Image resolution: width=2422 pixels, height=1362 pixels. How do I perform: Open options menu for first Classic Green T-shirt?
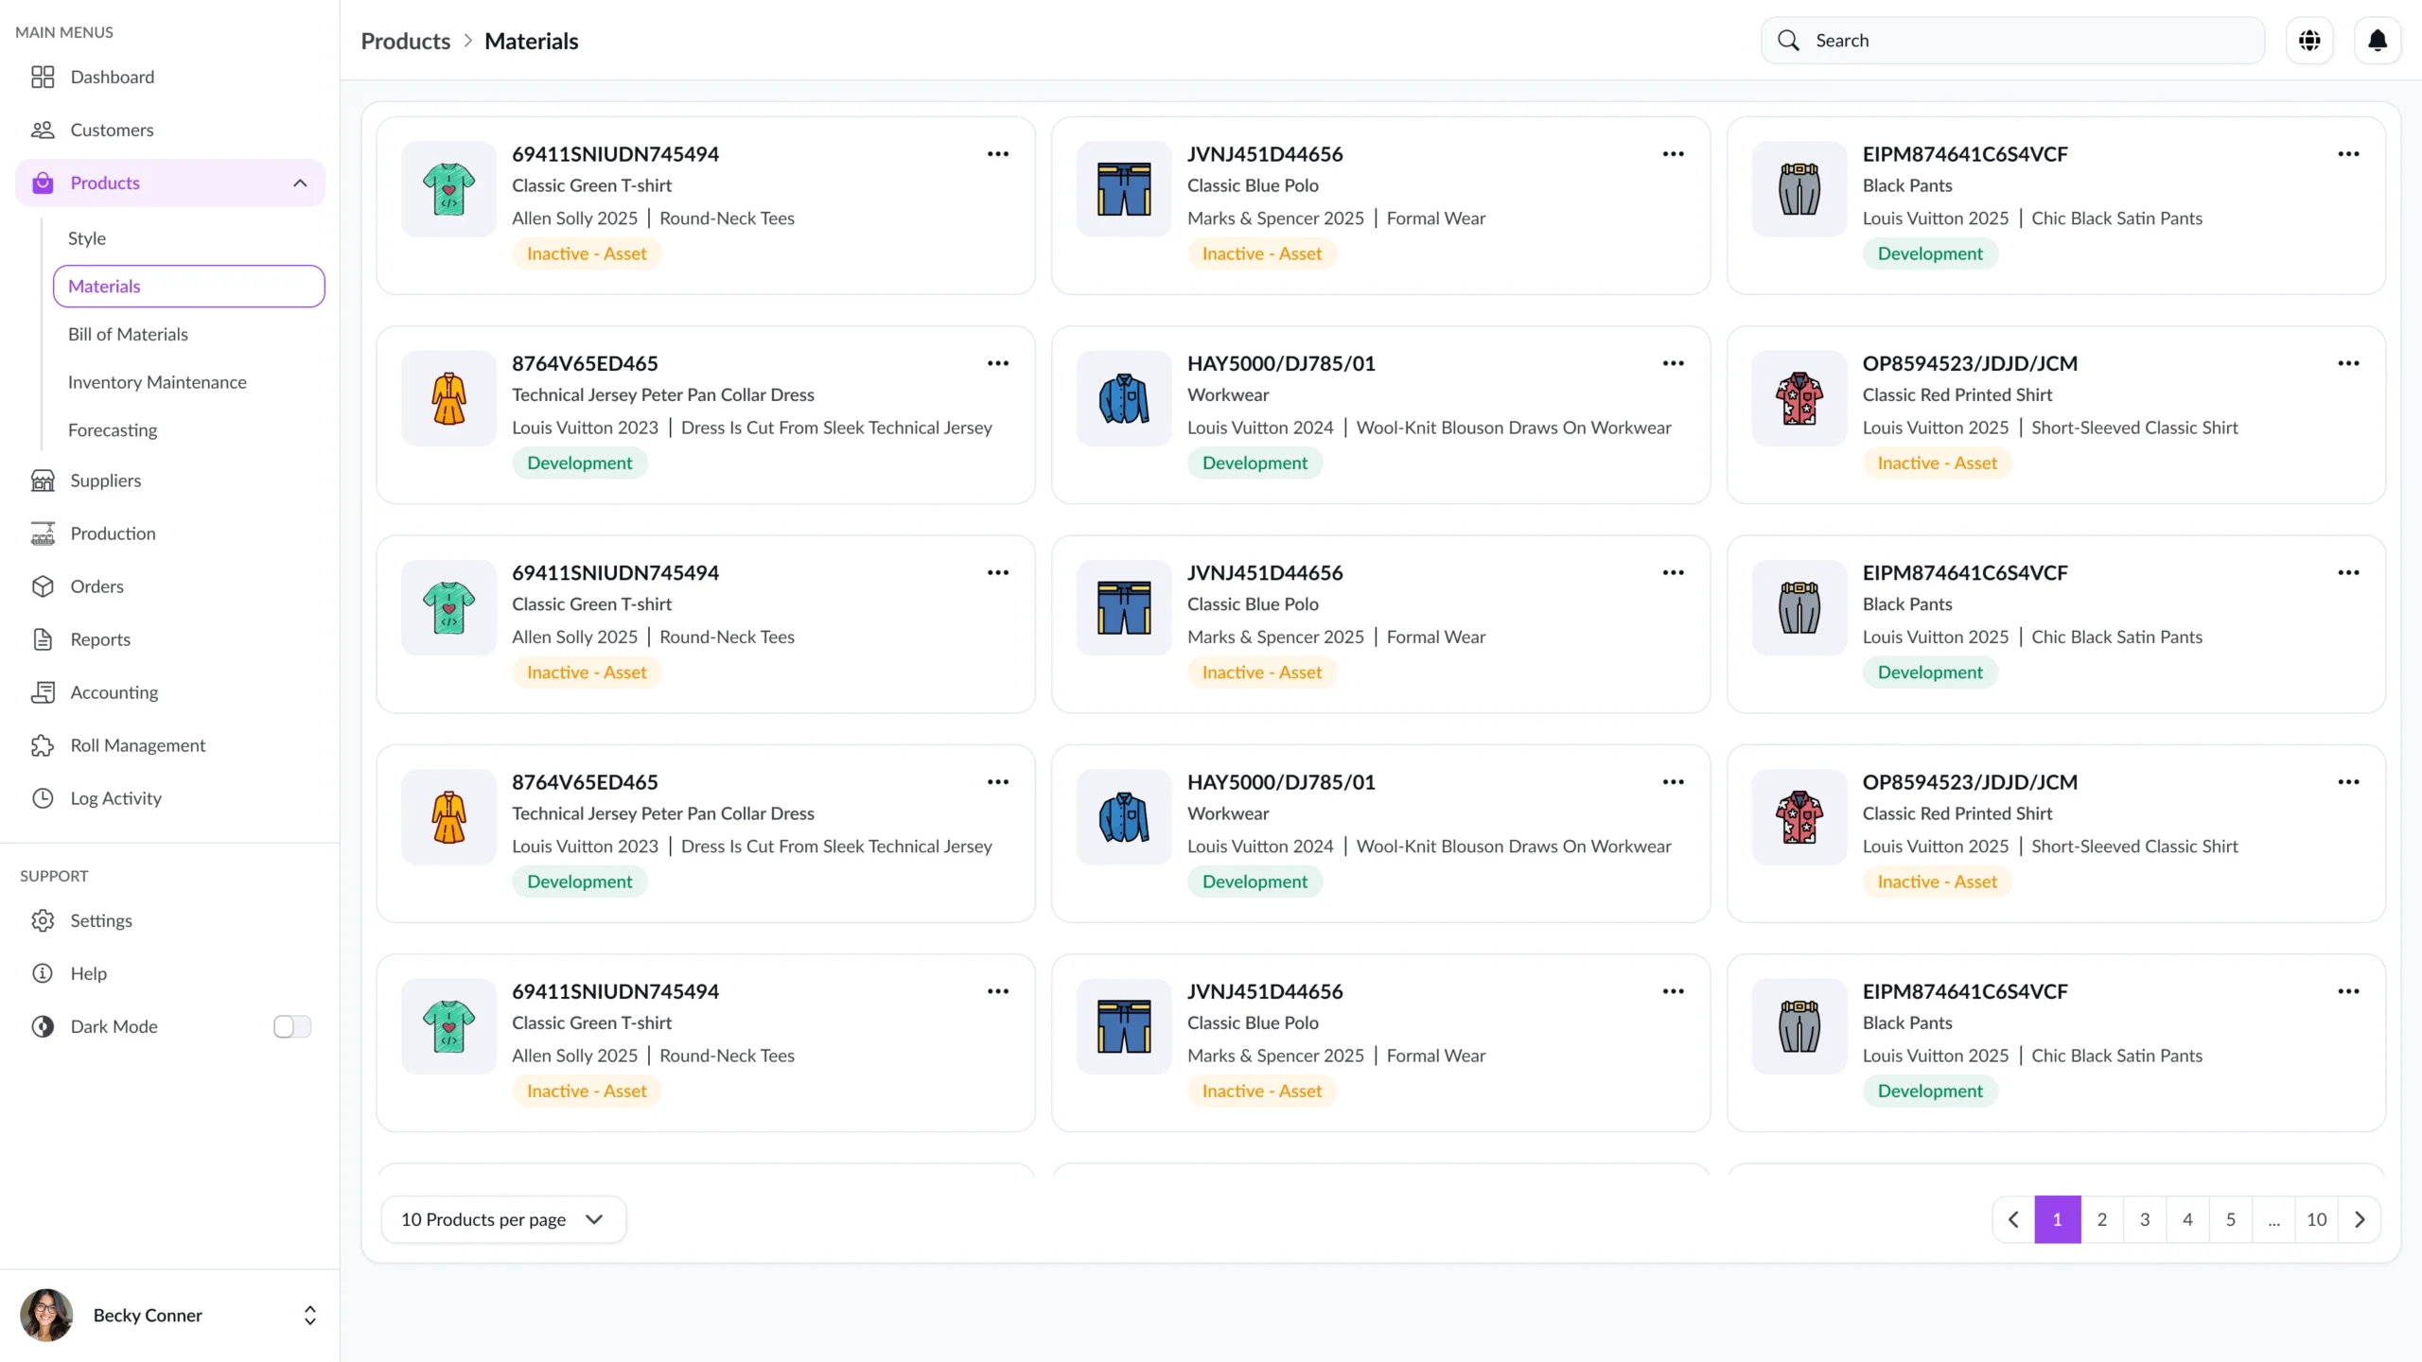997,154
